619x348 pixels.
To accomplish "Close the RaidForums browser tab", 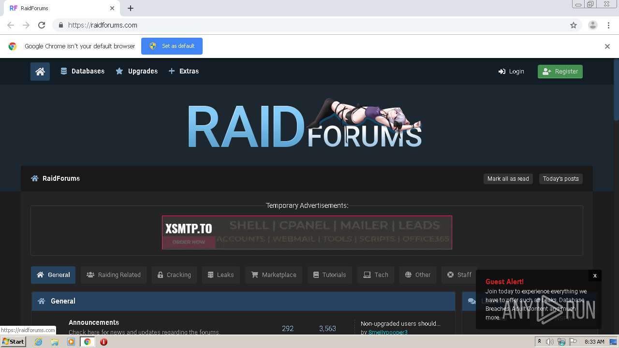I will [112, 8].
